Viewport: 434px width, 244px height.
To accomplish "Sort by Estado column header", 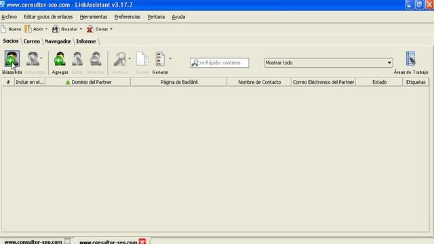I will coord(380,82).
